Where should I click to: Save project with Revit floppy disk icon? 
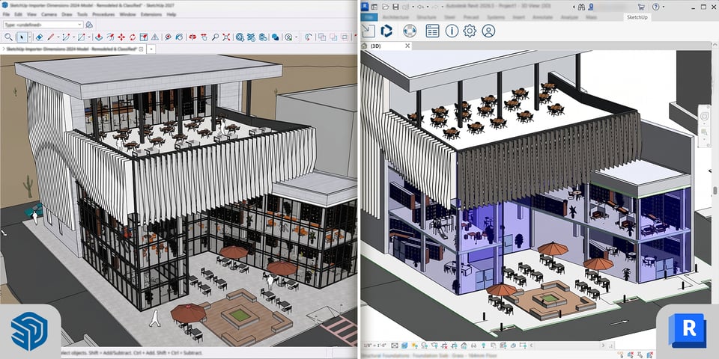395,7
